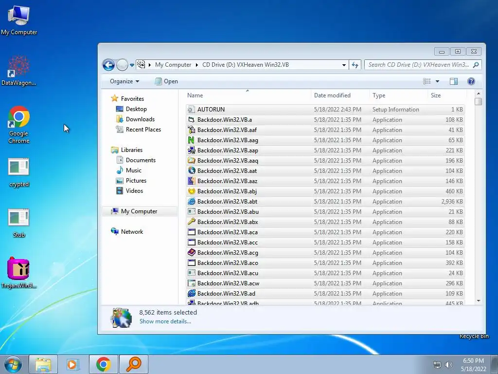Click the network tray icon
The width and height of the screenshot is (498, 374).
pyautogui.click(x=437, y=365)
